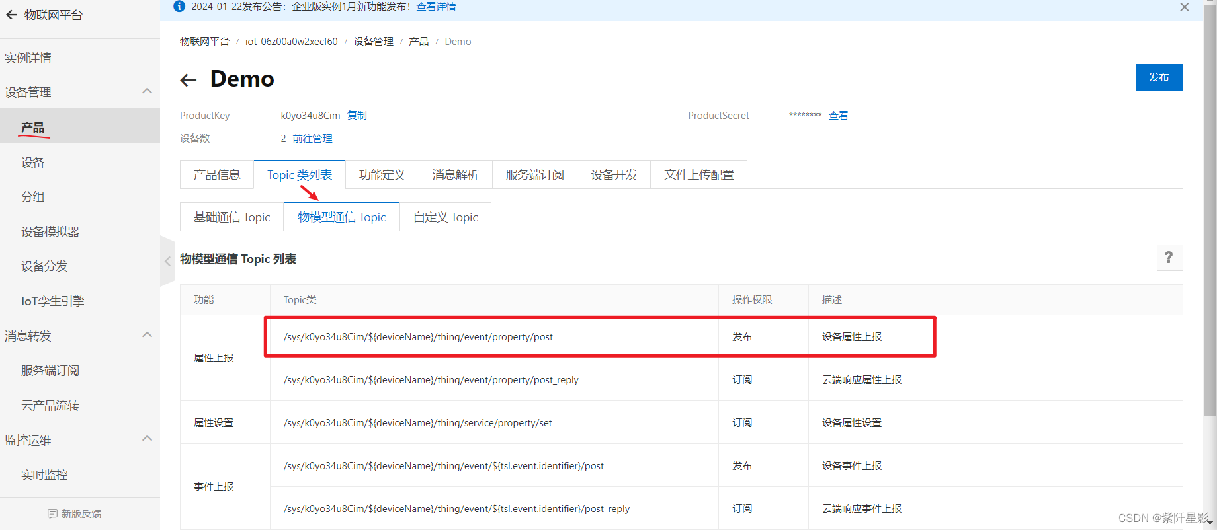Click the 云端响应事件上报 description cell
1219x530 pixels.
[862, 509]
